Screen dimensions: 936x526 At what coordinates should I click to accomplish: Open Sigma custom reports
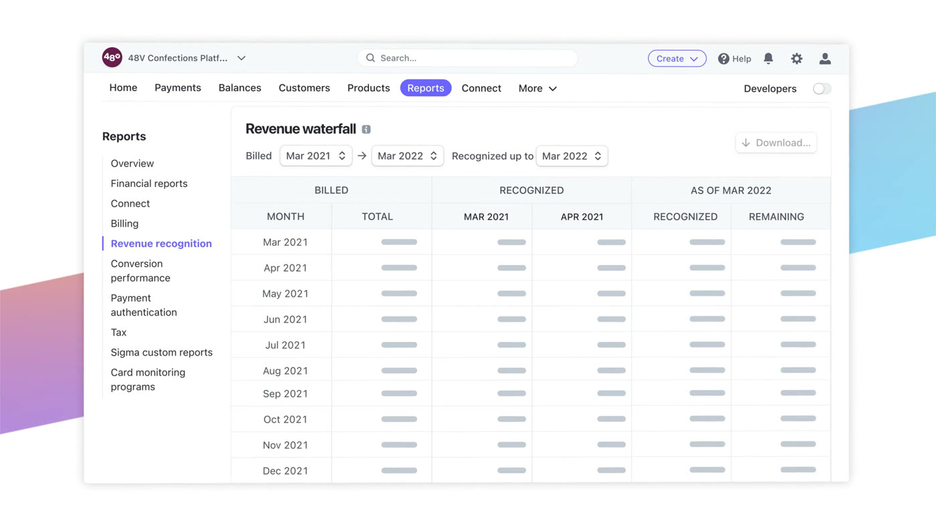[162, 352]
